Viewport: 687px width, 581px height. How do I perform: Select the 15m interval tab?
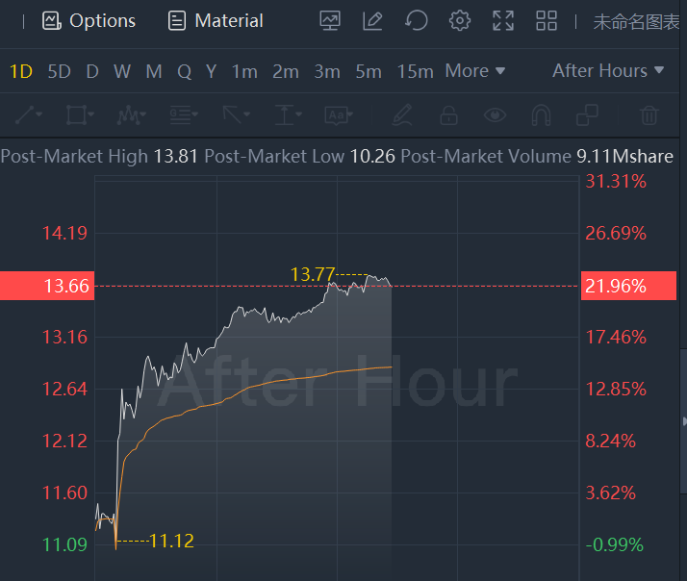415,70
